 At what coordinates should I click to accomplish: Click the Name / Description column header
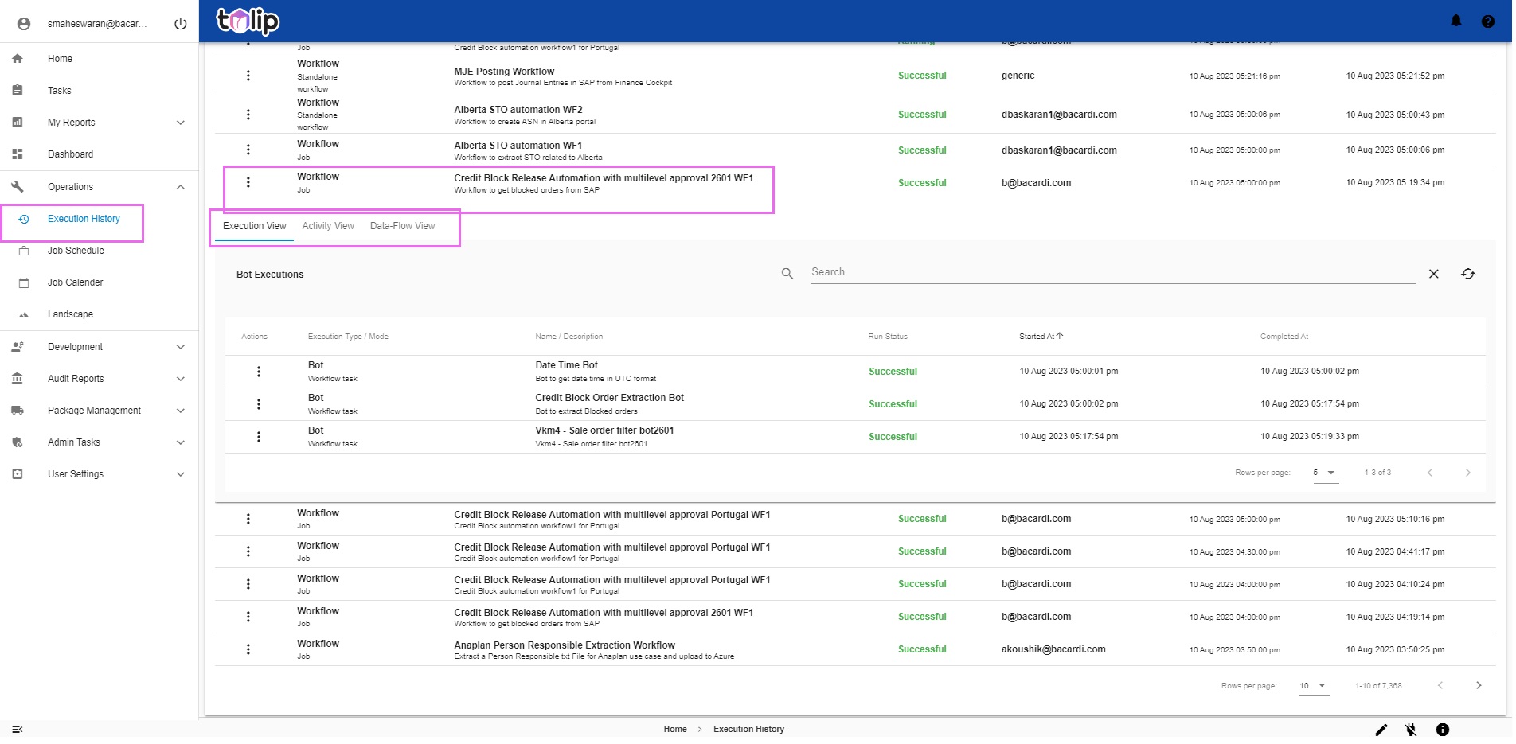click(568, 337)
